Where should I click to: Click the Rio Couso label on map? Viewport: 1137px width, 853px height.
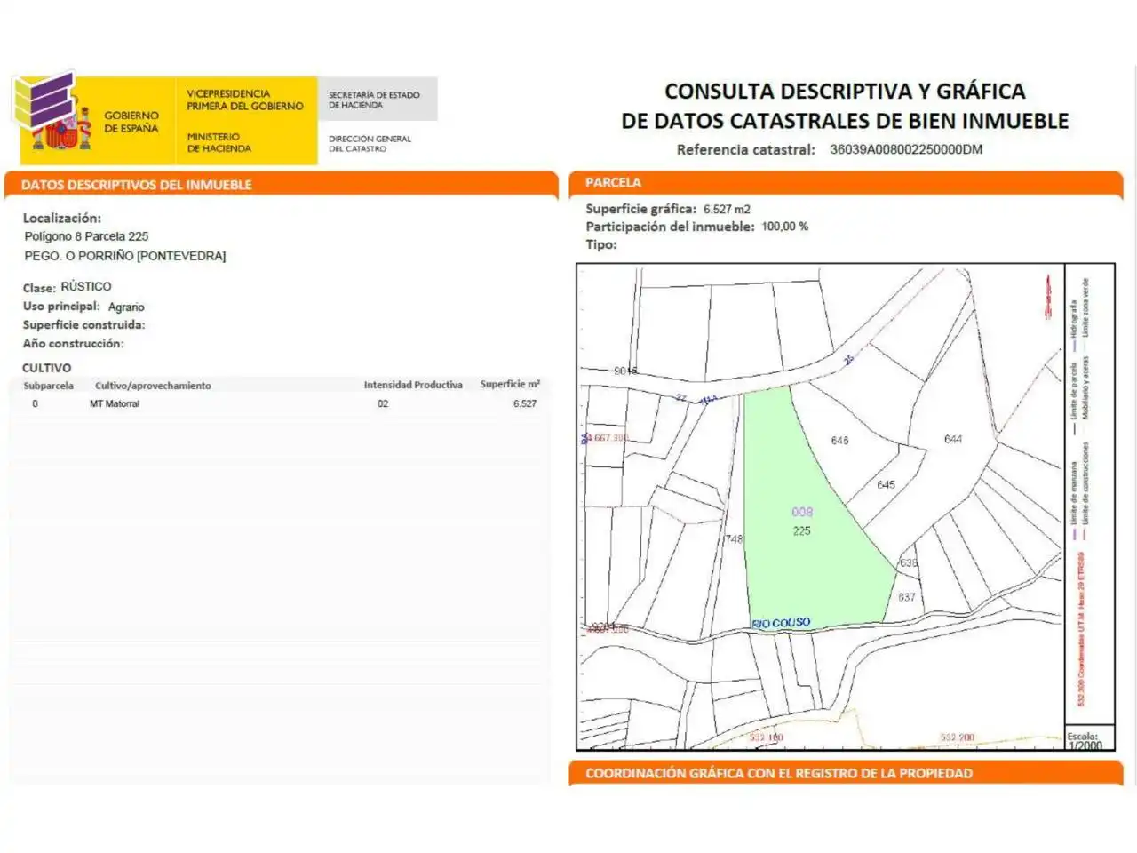click(781, 623)
